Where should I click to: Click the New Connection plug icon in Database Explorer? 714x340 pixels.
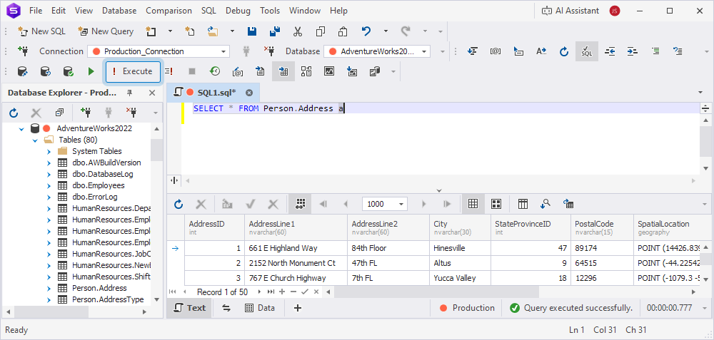[86, 113]
